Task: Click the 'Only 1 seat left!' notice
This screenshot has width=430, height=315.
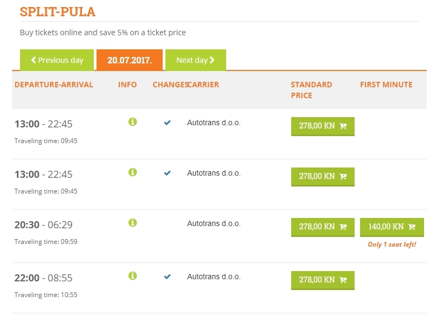Action: click(392, 245)
